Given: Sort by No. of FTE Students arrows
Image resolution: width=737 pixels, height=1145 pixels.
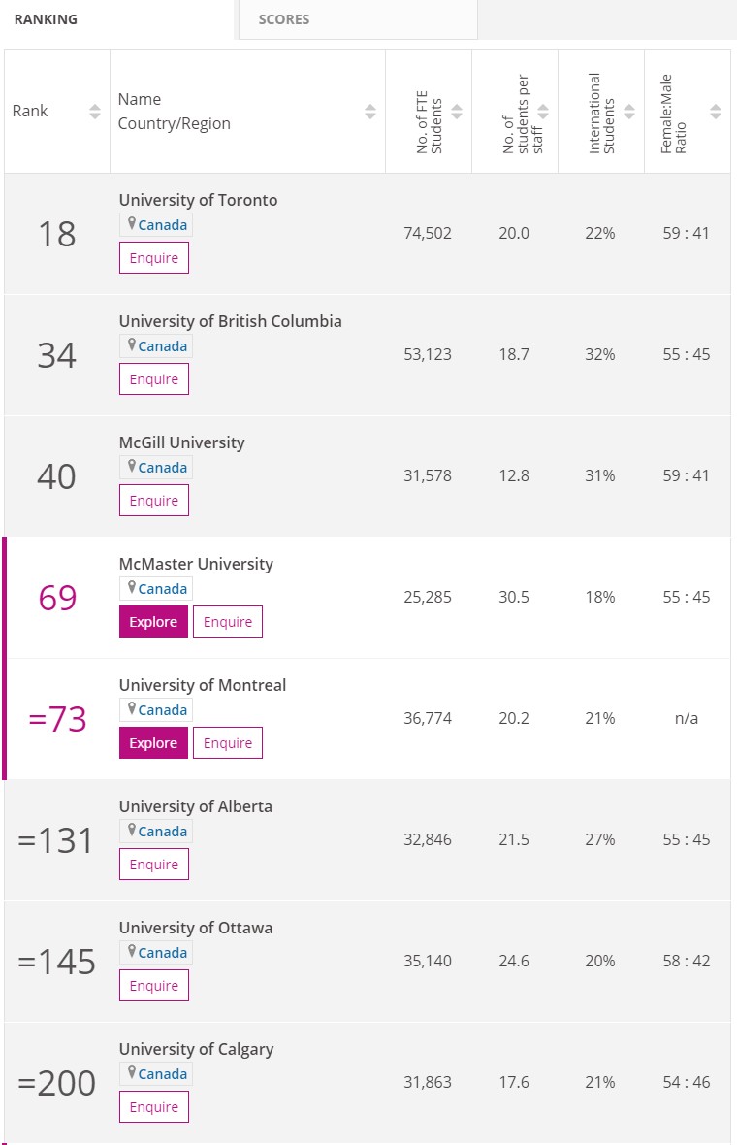Looking at the screenshot, I should [x=457, y=112].
